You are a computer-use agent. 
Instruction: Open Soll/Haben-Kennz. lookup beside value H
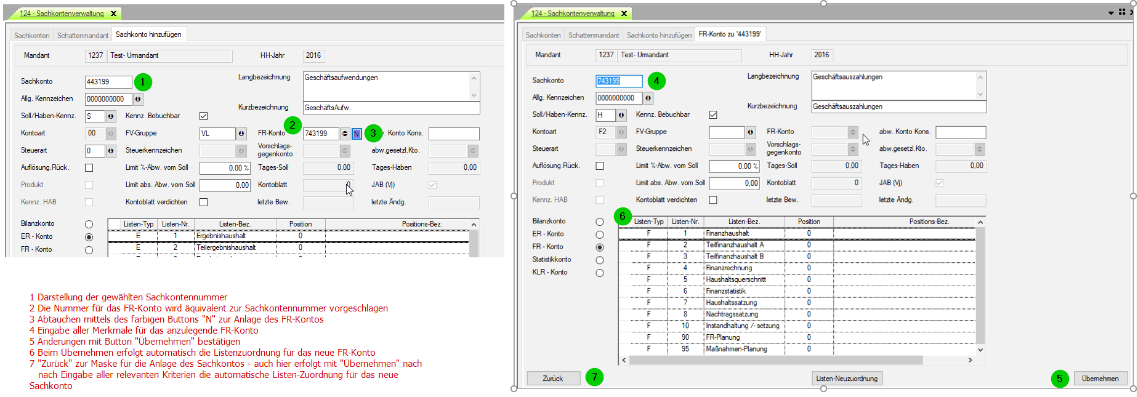coord(621,115)
